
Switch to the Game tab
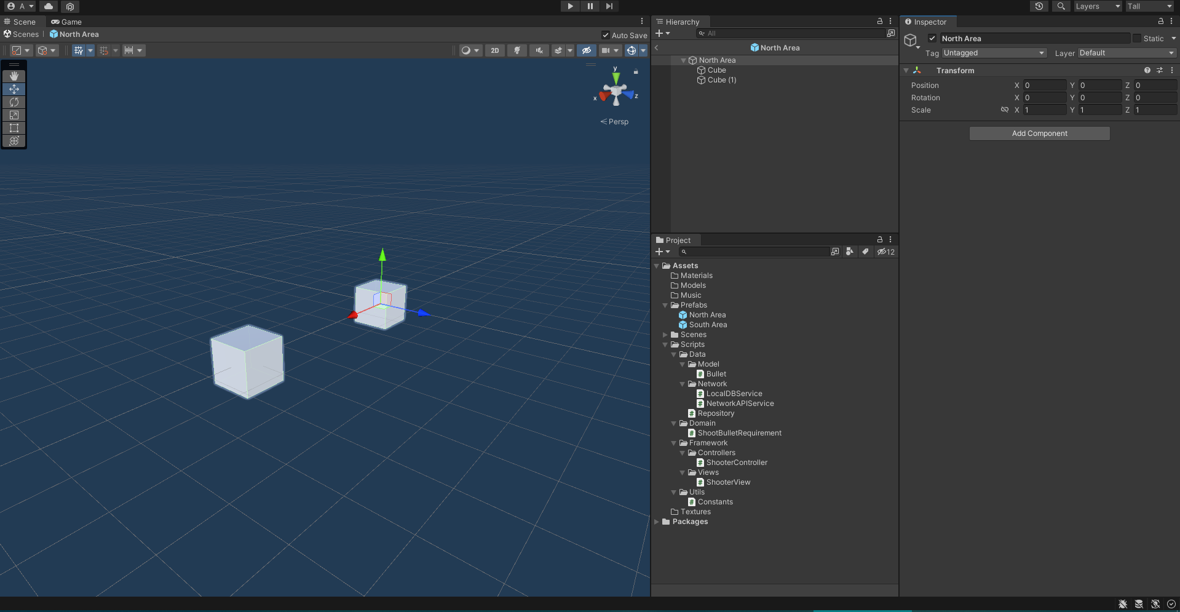coord(66,22)
